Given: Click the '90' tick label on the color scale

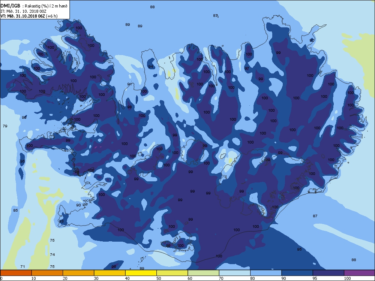Looking at the screenshot, I should tap(283, 278).
